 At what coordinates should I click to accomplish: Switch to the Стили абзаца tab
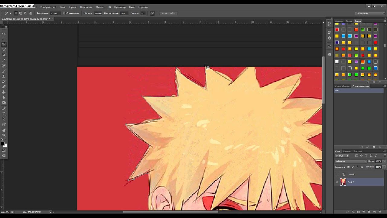(x=342, y=86)
